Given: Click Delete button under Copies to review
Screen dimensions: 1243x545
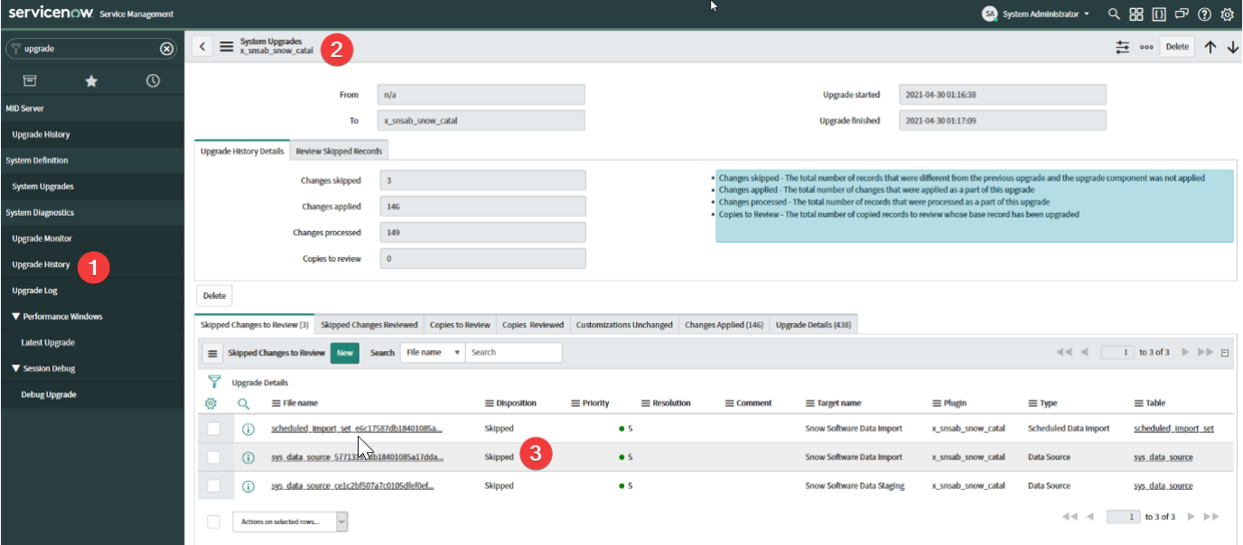Looking at the screenshot, I should tap(214, 295).
